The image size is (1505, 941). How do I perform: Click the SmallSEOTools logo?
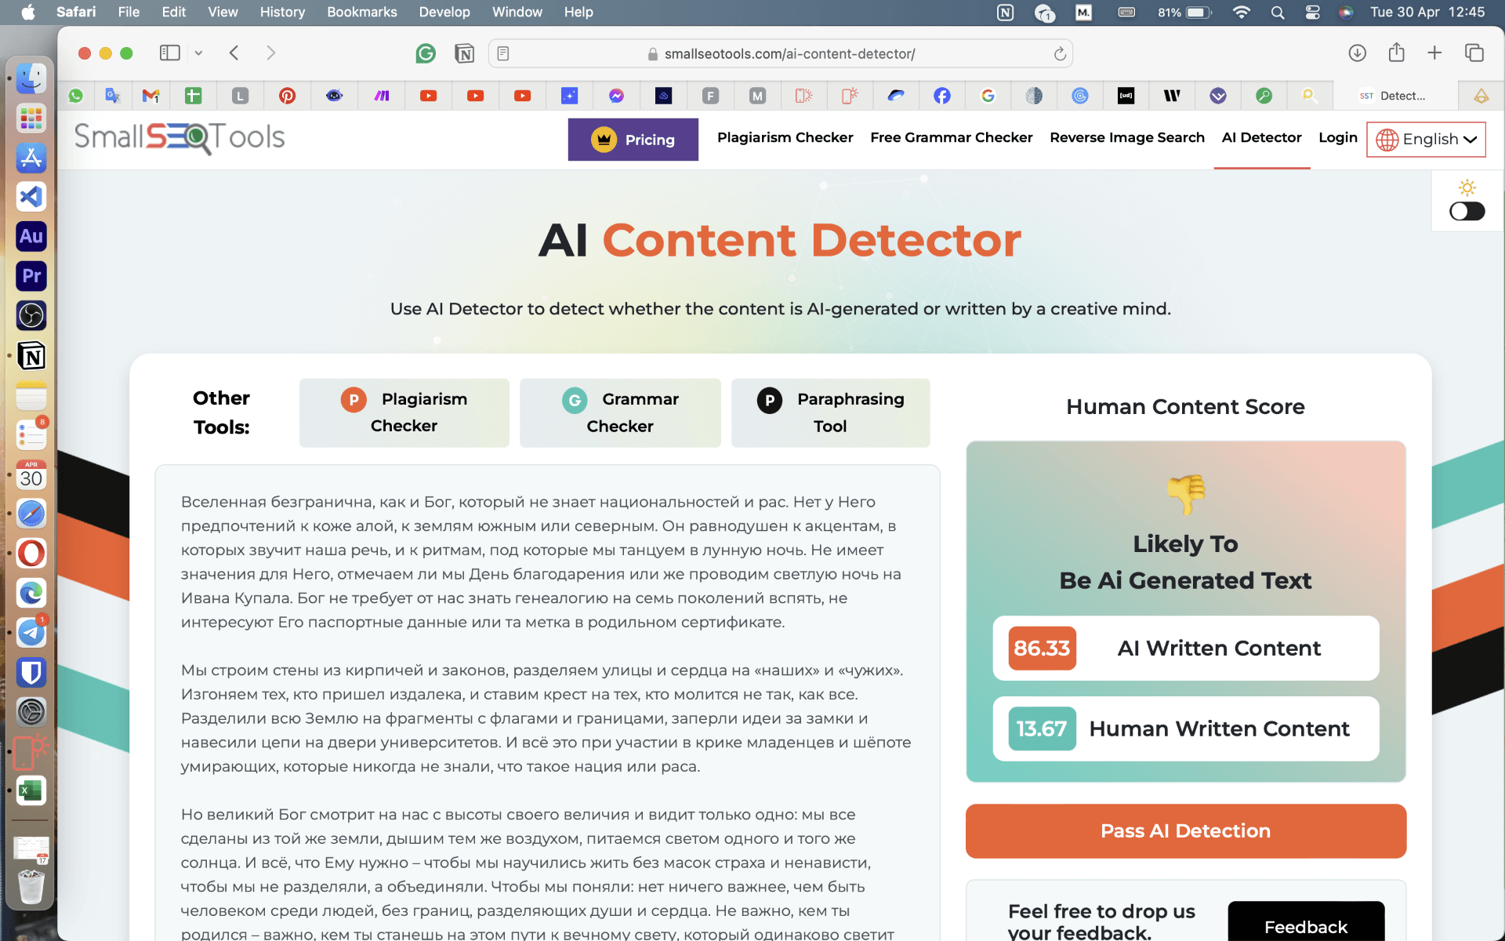point(180,137)
